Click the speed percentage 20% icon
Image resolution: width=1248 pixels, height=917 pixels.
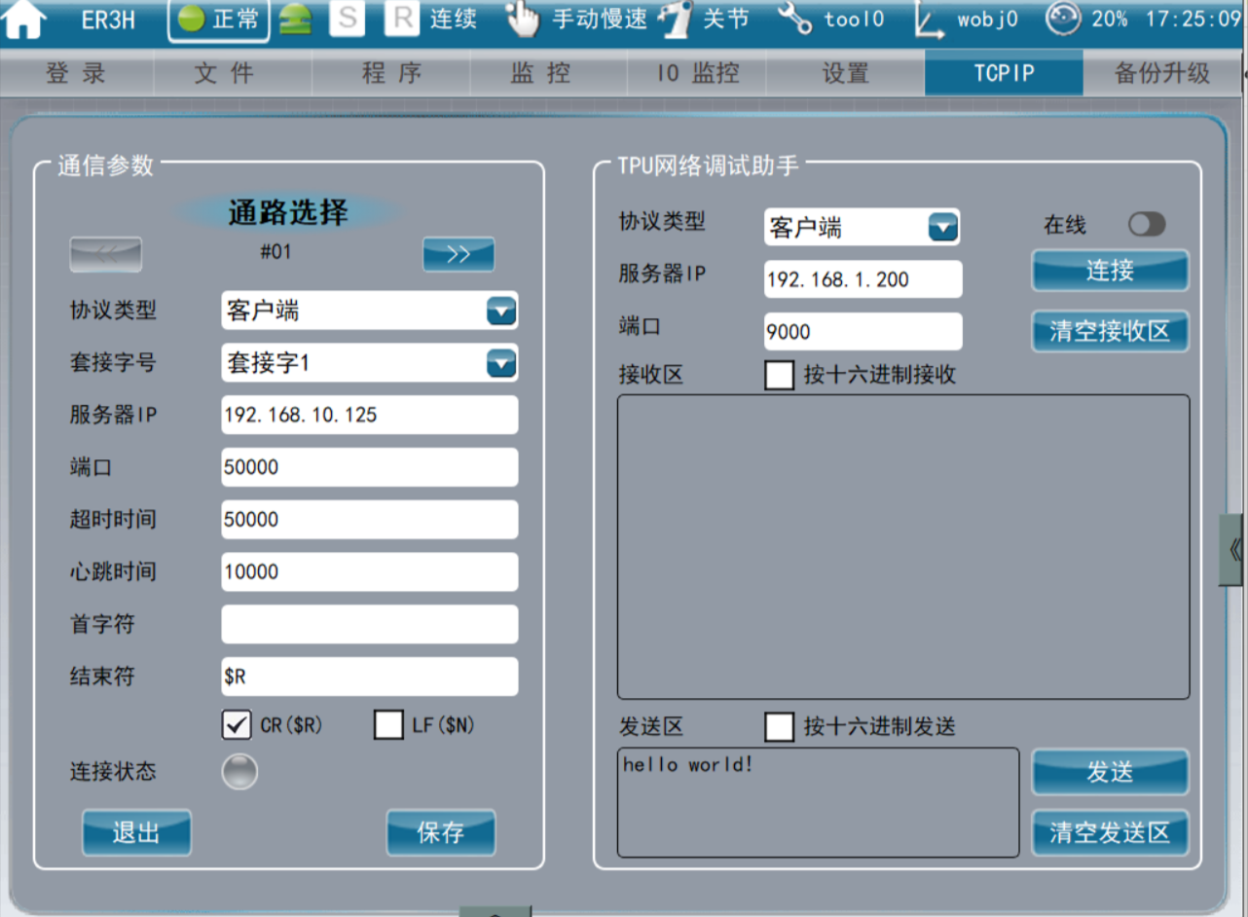(1063, 19)
